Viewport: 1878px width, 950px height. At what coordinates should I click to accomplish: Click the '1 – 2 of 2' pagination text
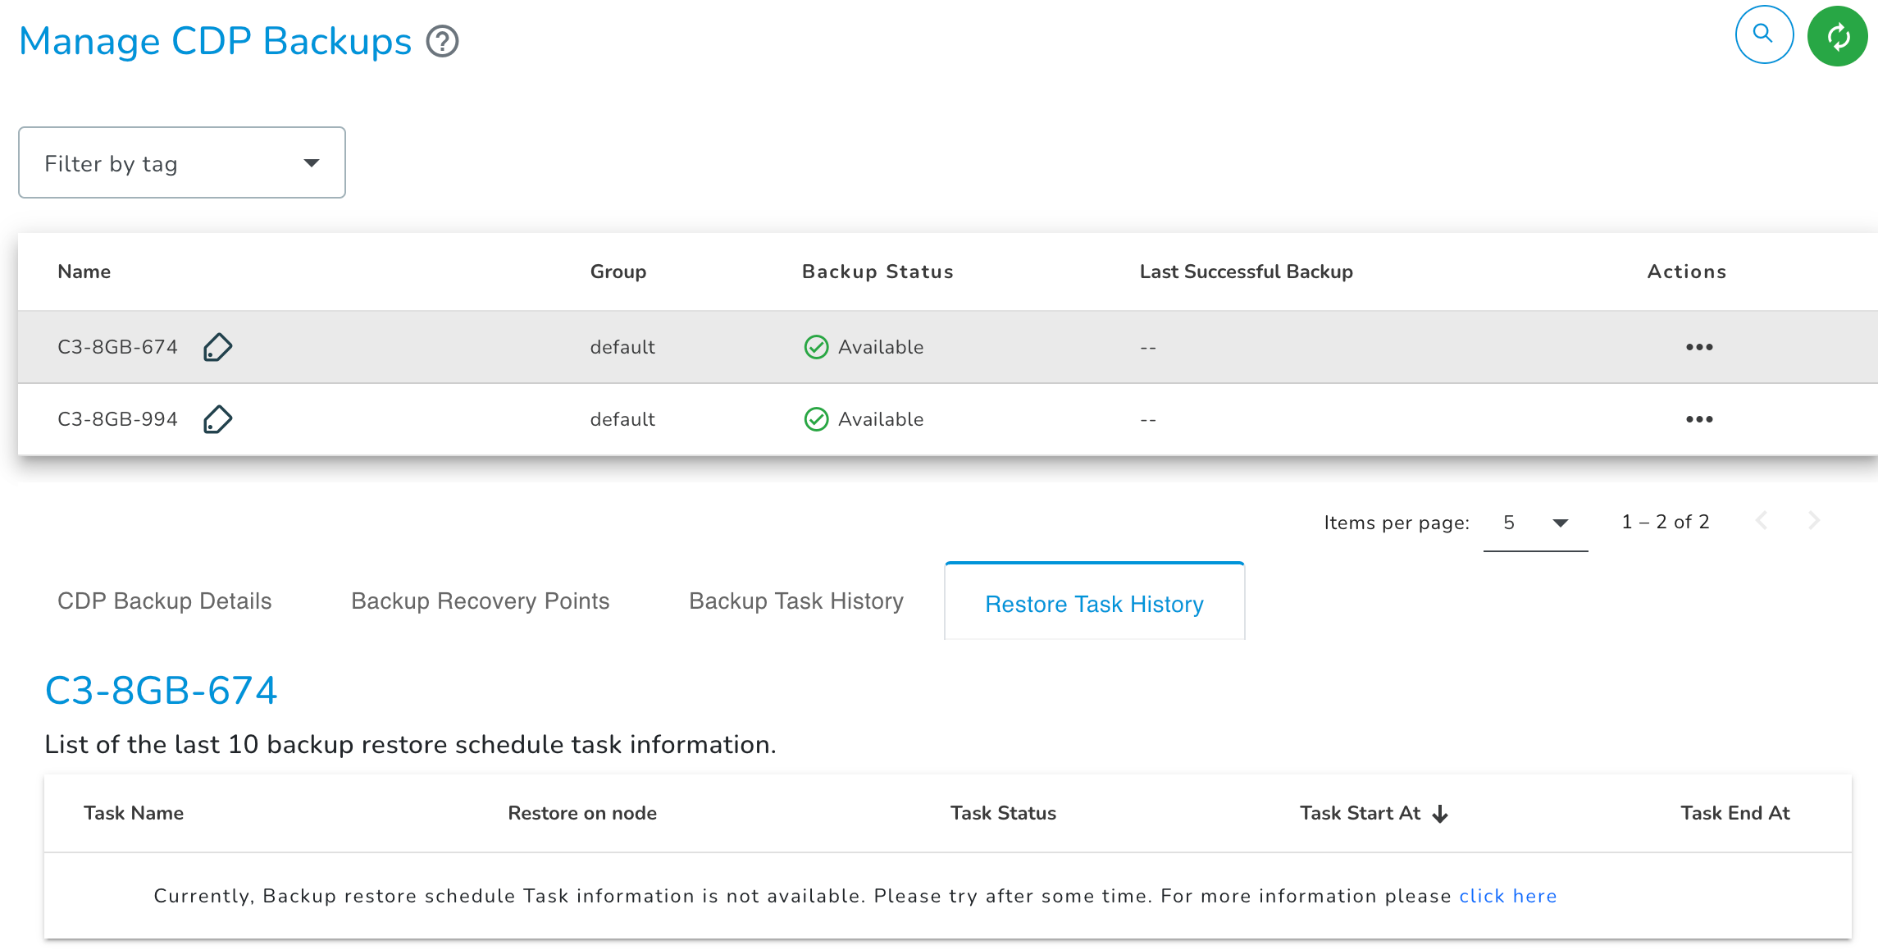[1665, 522]
